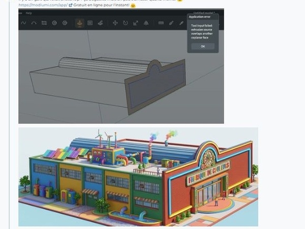305x229 pixels.
Task: Select the rotate tool icon
Action: [x=126, y=23]
